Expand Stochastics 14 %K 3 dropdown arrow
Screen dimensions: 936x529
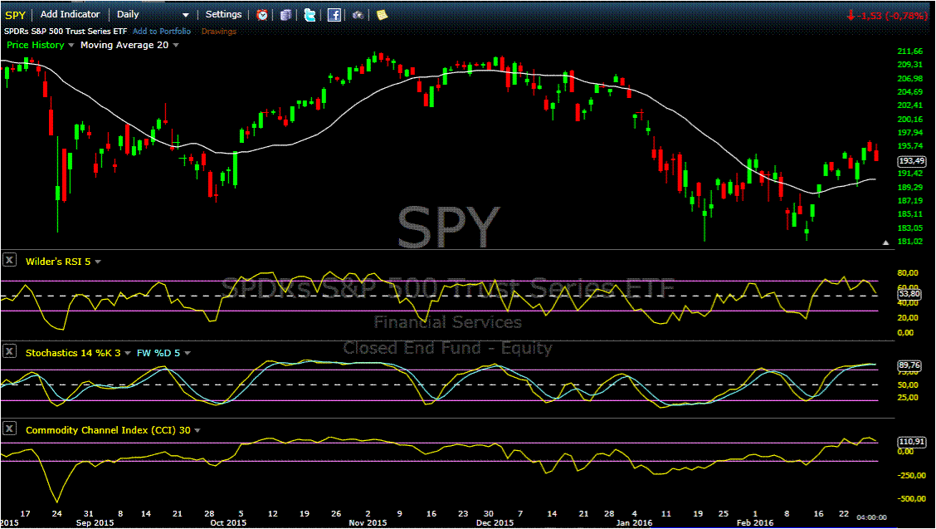pos(128,353)
